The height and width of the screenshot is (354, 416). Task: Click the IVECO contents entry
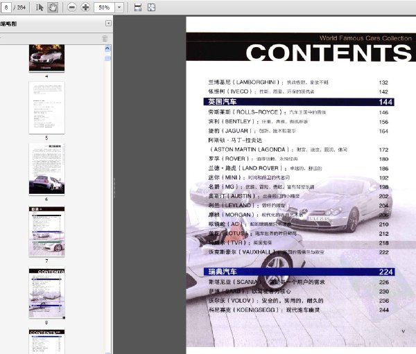pyautogui.click(x=261, y=91)
